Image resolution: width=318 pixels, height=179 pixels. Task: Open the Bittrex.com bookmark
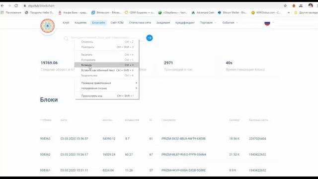(106, 12)
